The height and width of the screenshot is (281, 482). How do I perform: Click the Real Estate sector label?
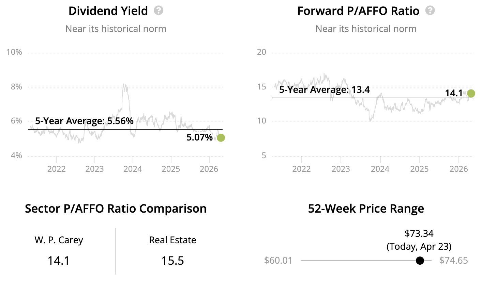[172, 240]
